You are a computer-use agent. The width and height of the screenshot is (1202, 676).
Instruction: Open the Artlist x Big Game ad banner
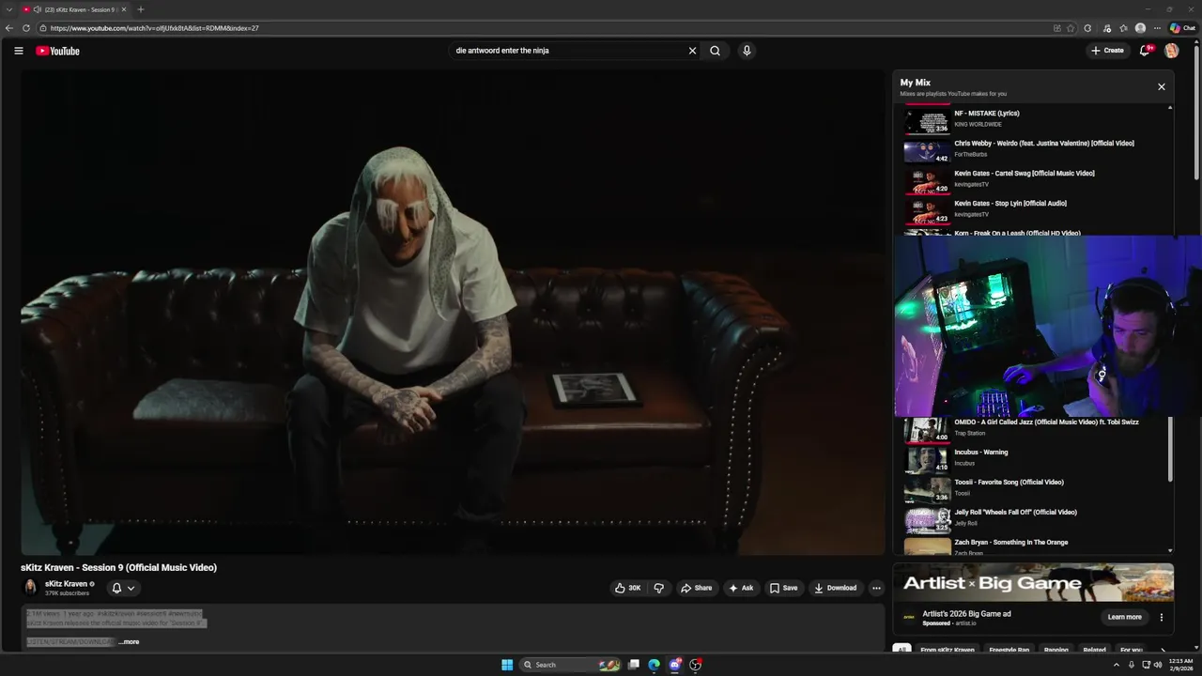point(1033,582)
